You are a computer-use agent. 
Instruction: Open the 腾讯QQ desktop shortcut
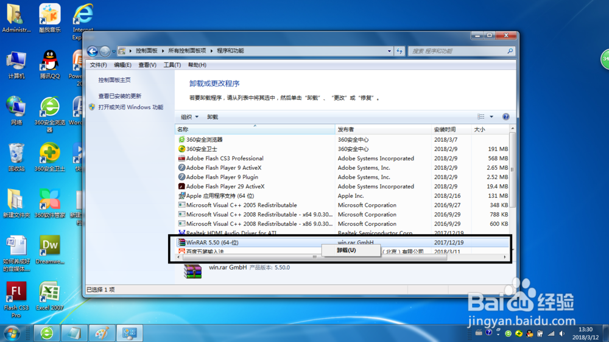tap(50, 65)
